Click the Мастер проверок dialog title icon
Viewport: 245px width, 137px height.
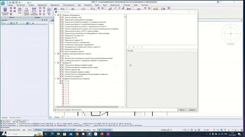coord(56,12)
